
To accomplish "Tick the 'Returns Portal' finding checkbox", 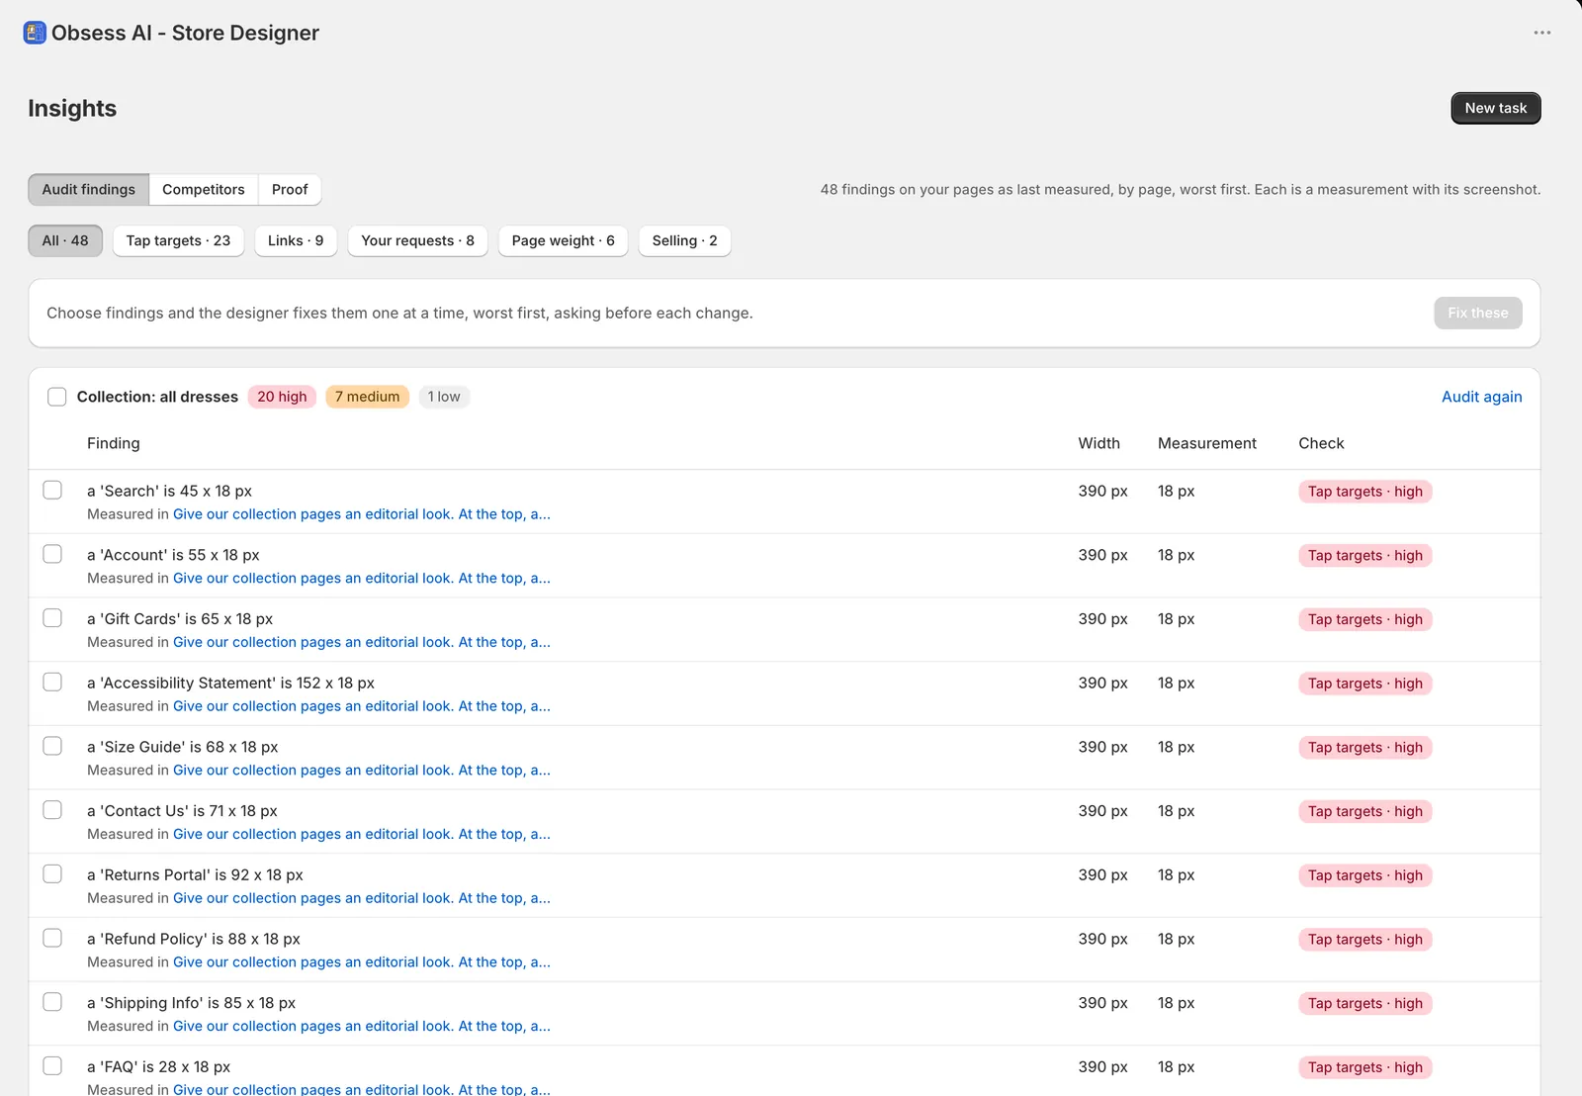I will point(52,874).
